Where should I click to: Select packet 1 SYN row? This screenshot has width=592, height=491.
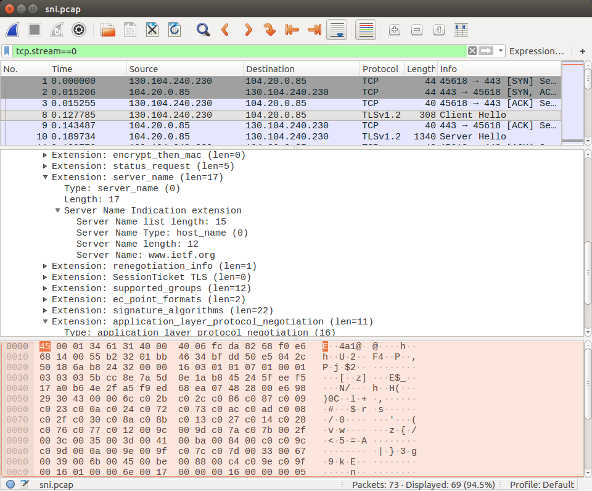(x=281, y=81)
